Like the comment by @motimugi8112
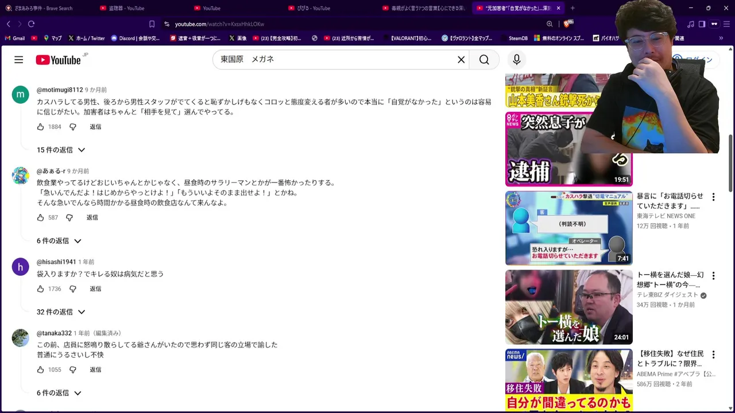The height and width of the screenshot is (413, 735). coord(40,127)
